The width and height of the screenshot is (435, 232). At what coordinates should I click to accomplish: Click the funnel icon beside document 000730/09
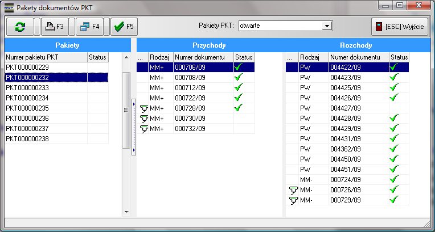pyautogui.click(x=143, y=118)
